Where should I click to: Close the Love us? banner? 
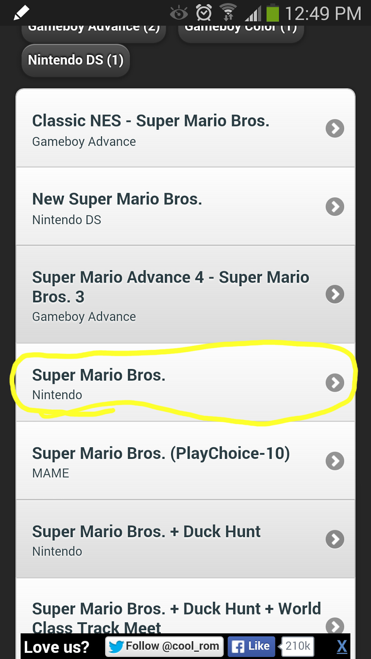(x=342, y=647)
